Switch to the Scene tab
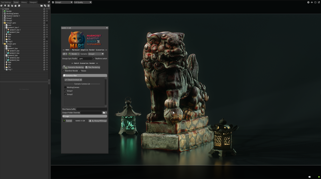This screenshot has width=321, height=179. tap(16, 2)
